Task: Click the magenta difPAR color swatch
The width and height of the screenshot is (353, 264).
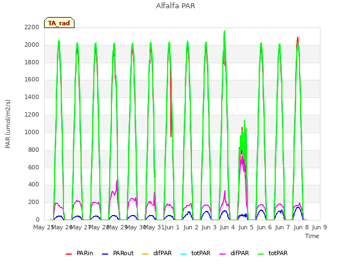Action: [x=223, y=254]
